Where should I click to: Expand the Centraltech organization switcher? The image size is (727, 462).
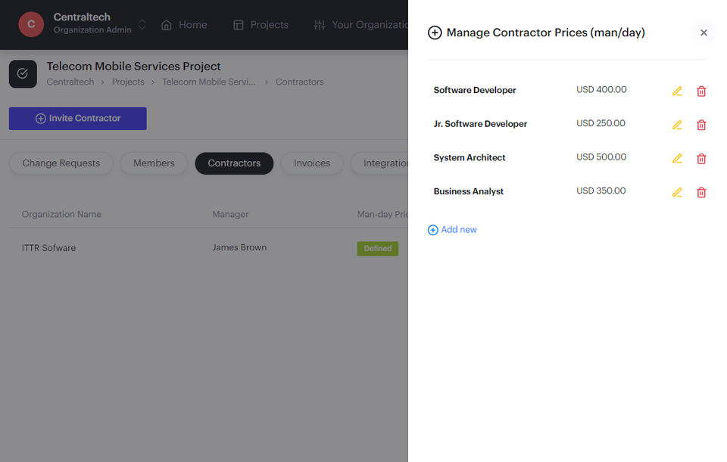(142, 25)
